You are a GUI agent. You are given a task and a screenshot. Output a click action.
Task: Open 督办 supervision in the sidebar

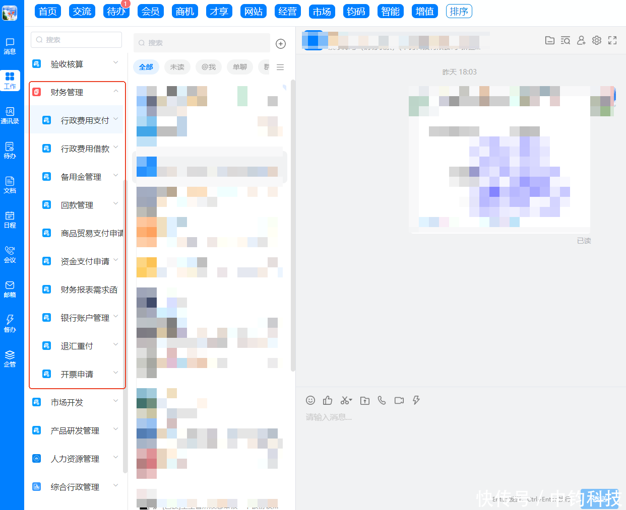click(x=10, y=324)
